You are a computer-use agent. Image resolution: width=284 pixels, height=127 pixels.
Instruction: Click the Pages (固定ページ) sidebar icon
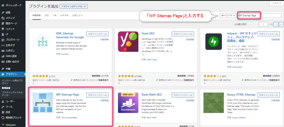click(3, 23)
